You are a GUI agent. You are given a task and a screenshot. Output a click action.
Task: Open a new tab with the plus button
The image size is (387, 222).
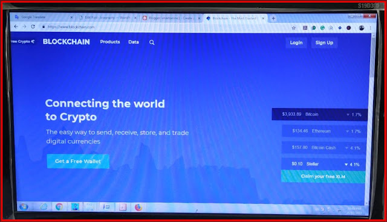(273, 18)
